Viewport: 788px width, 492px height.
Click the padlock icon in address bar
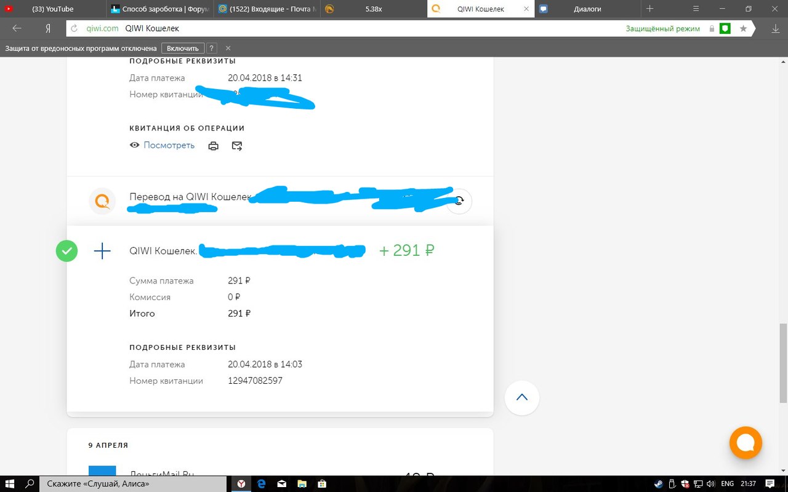[712, 28]
